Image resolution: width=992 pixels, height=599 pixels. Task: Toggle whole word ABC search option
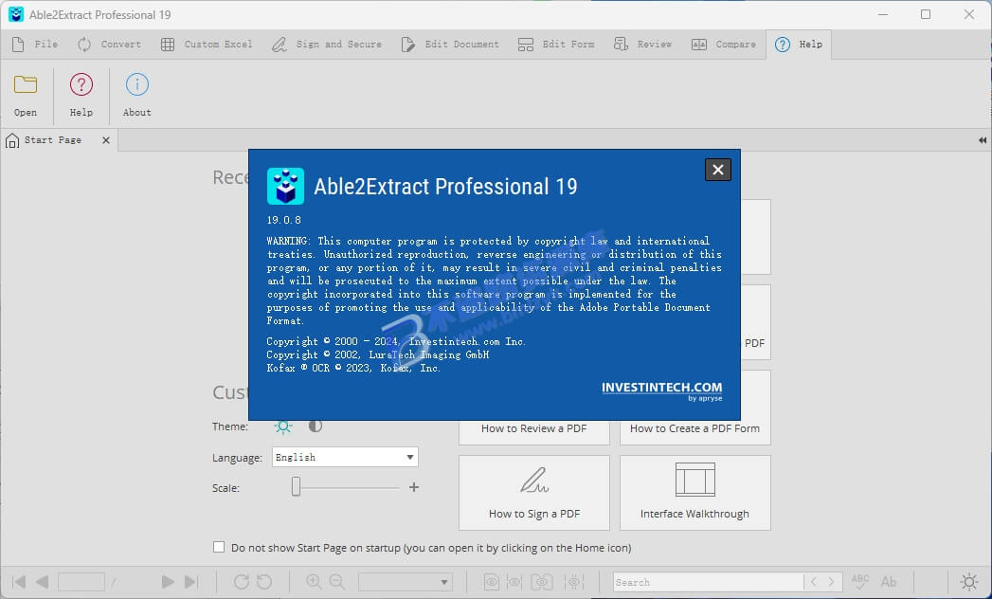click(860, 582)
